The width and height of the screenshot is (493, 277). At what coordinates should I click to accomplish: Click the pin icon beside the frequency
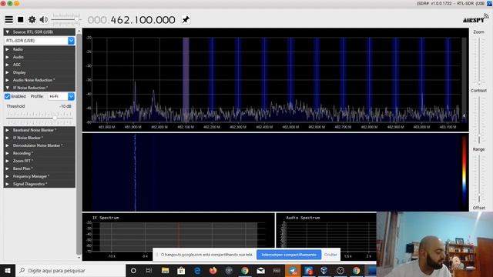click(x=186, y=20)
